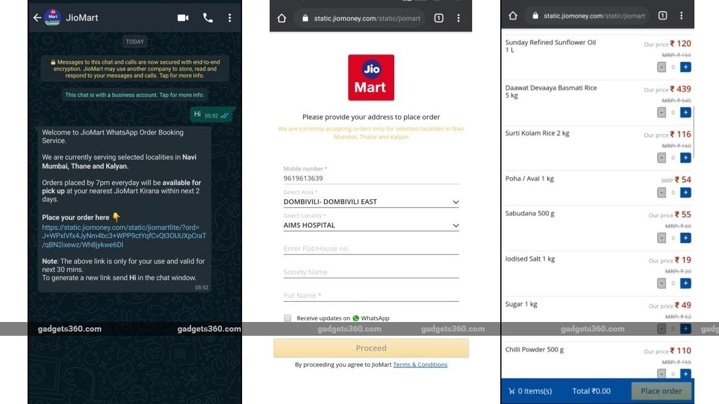Open the JioMart profile picture
The image size is (719, 404).
tap(52, 17)
